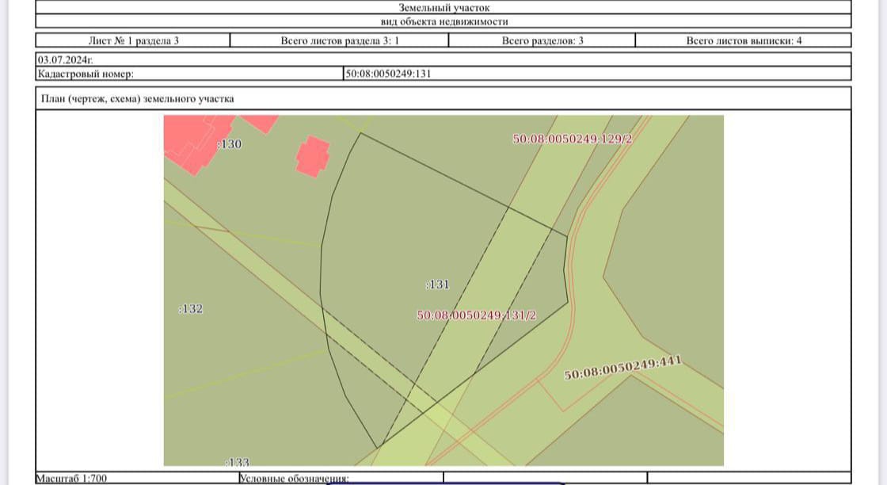
Task: Click the "Всего разделов: 3" cell
Action: (542, 40)
